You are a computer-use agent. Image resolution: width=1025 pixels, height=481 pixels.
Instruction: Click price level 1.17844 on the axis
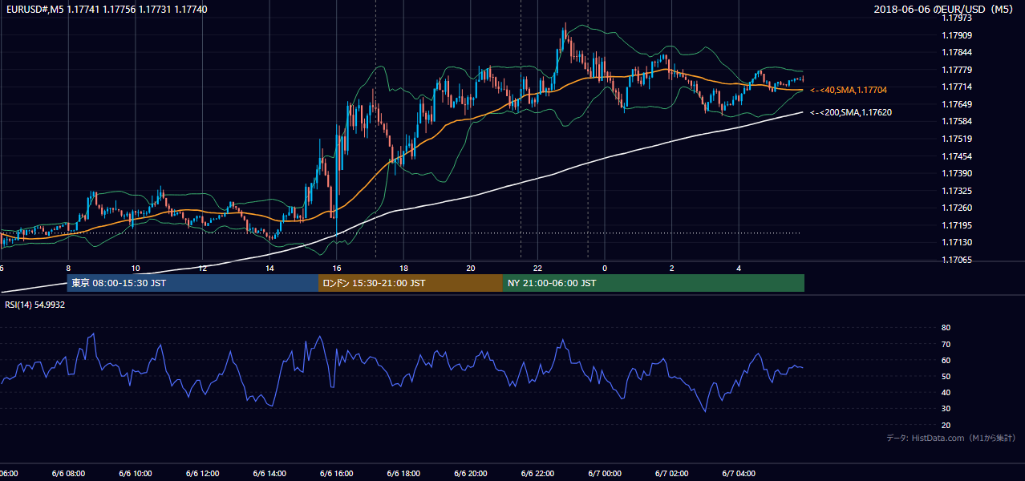click(x=956, y=53)
